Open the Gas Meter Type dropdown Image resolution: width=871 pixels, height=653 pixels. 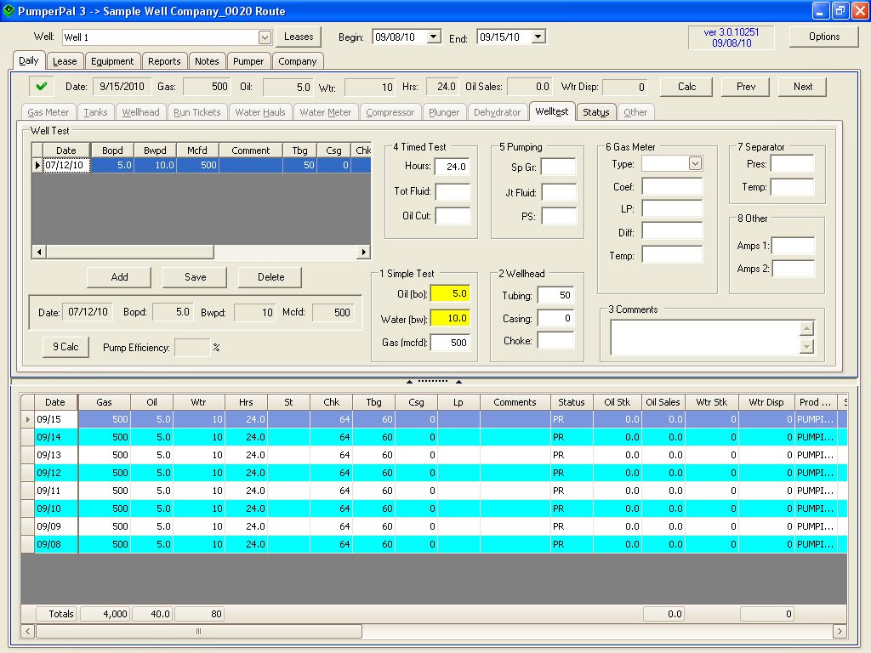[695, 163]
